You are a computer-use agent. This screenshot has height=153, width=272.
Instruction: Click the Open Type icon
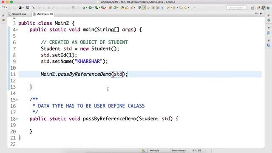pyautogui.click(x=122, y=8)
